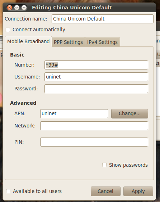Apply the connection settings
This screenshot has height=202, width=160.
pos(138,191)
